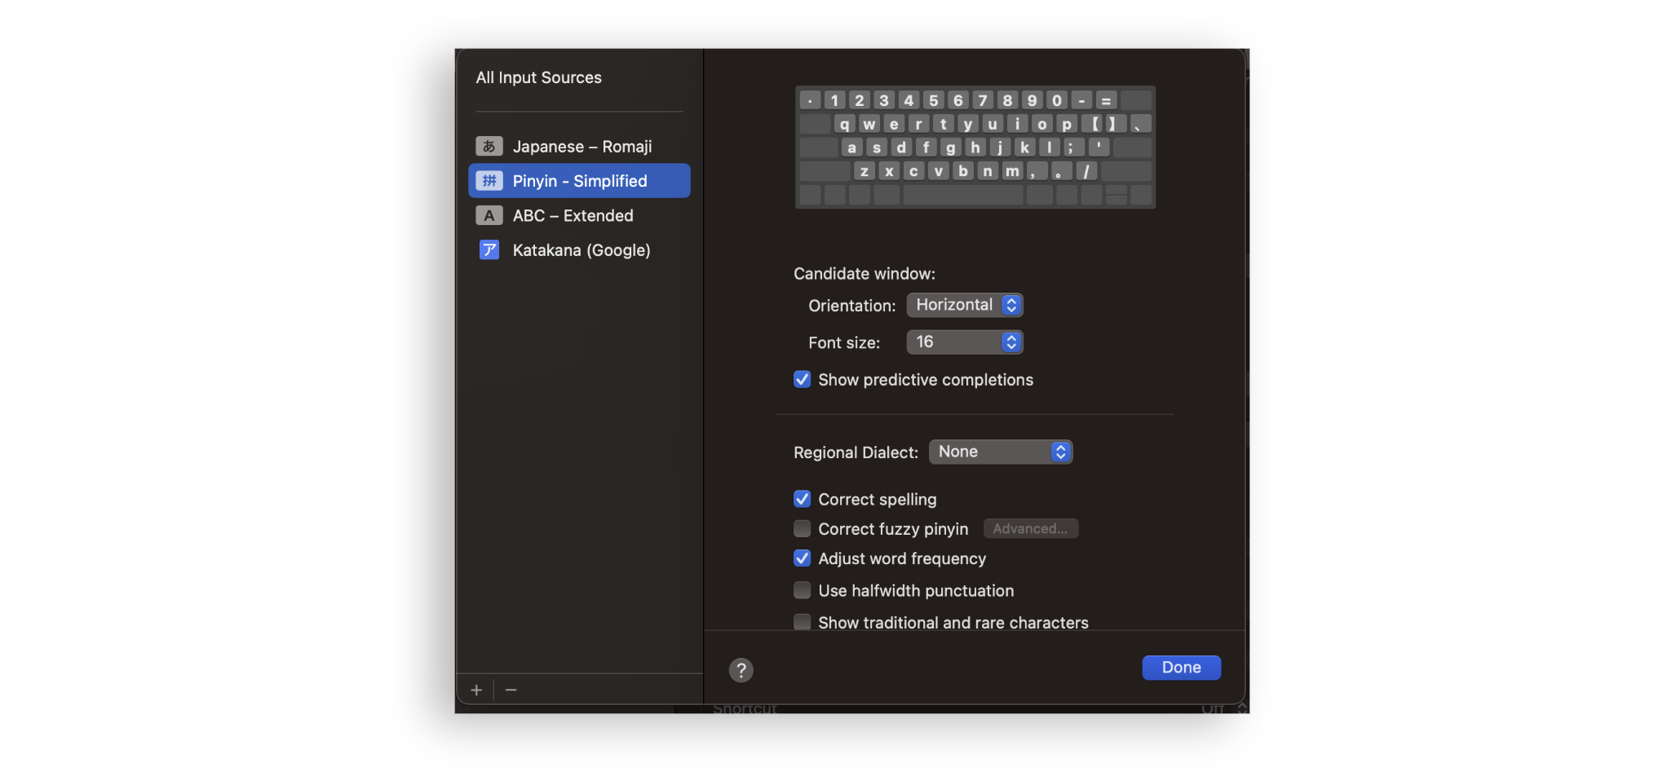Click the Regional Dialect: label
This screenshot has height=781, width=1654.
(856, 452)
